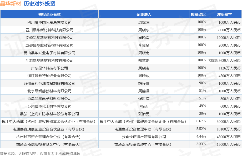Select 成都晶华胶粘新材料有限公司 cell
Image resolution: width=242 pixels, height=156 pixels.
[49, 45]
